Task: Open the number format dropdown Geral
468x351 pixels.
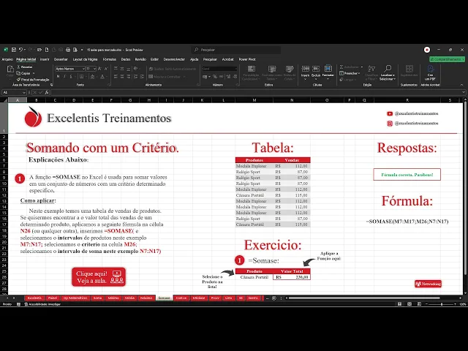Action: 219,69
